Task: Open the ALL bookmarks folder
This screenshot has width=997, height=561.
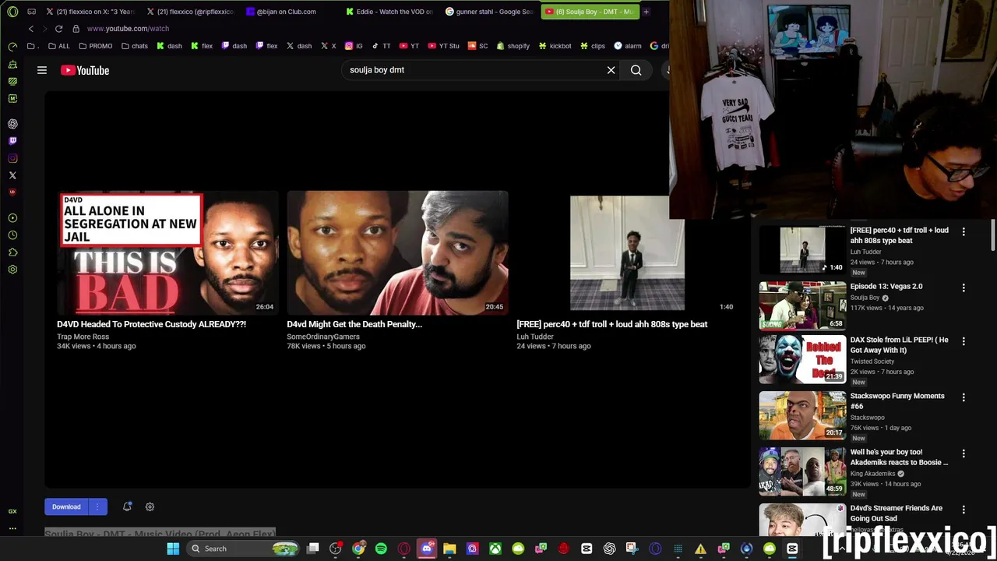Action: 58,46
